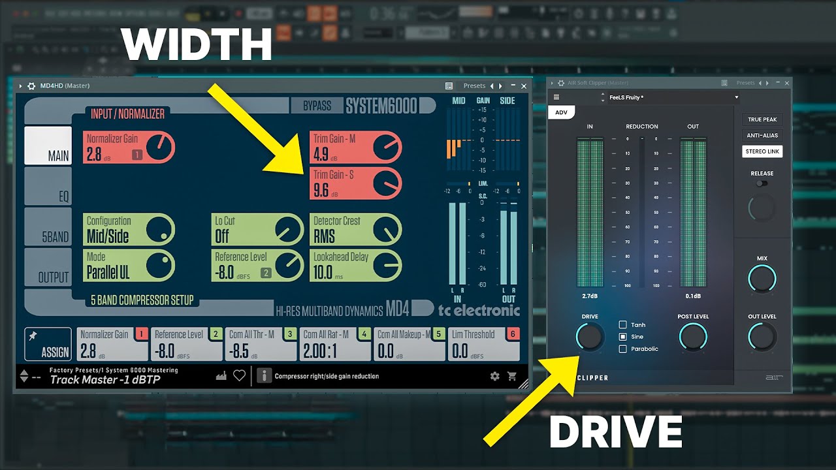Click the MIX knob

pos(762,279)
